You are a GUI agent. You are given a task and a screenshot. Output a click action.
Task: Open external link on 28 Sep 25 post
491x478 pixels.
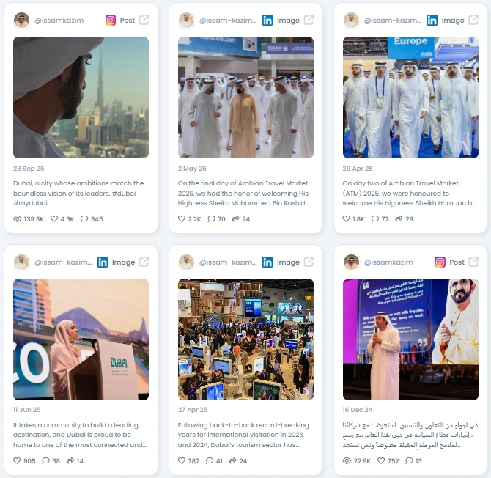(x=144, y=20)
